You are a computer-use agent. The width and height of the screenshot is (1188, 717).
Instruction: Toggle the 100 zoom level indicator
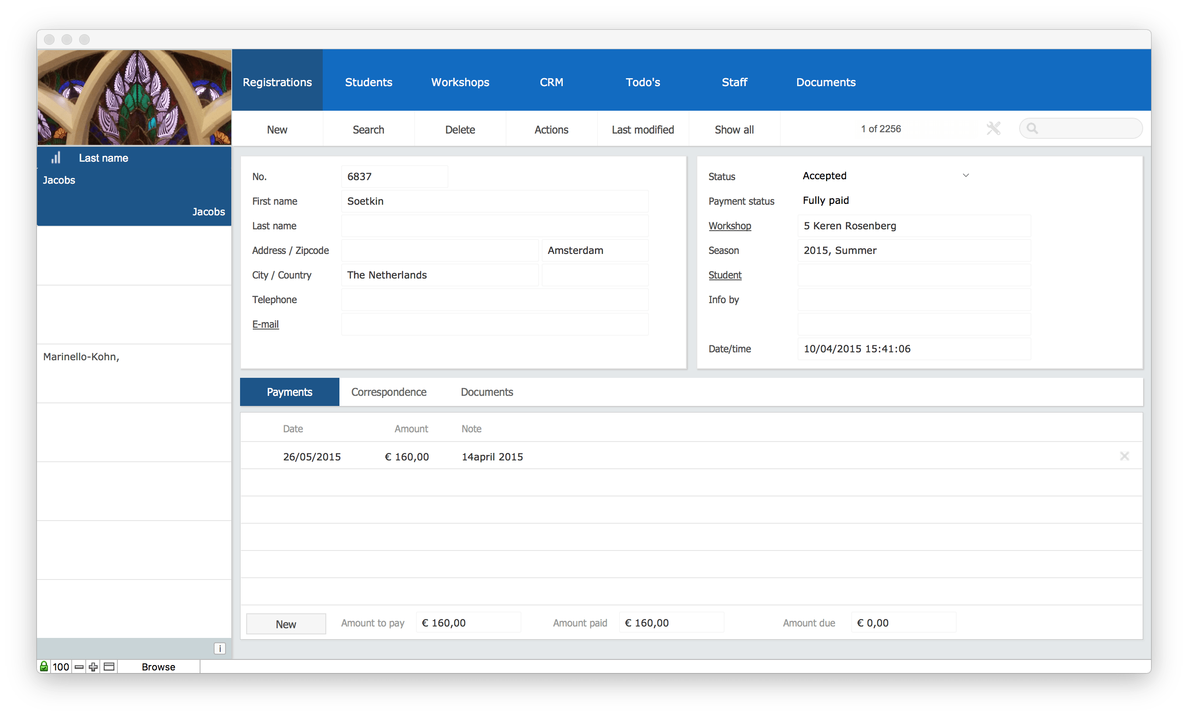(61, 667)
